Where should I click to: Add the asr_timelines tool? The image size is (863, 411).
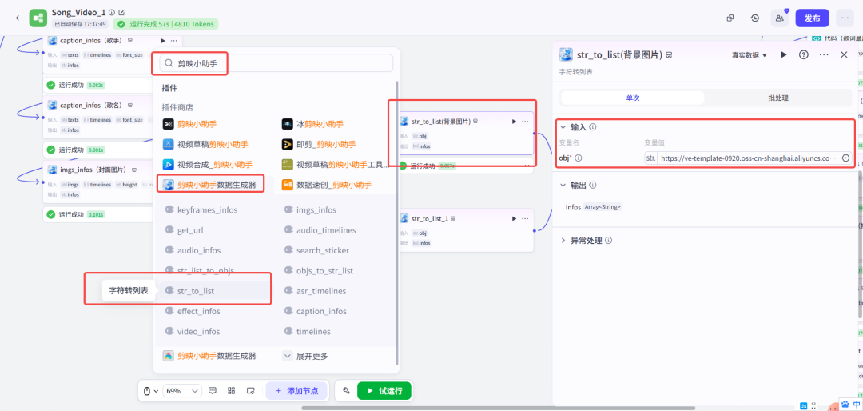316,291
